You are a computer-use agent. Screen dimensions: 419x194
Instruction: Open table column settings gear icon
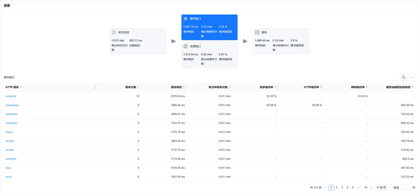pos(403,77)
